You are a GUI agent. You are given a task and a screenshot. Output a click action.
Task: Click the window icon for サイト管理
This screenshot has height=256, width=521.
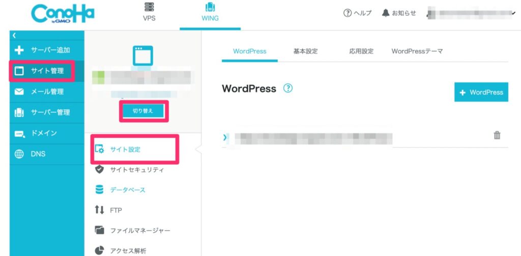[x=19, y=71]
